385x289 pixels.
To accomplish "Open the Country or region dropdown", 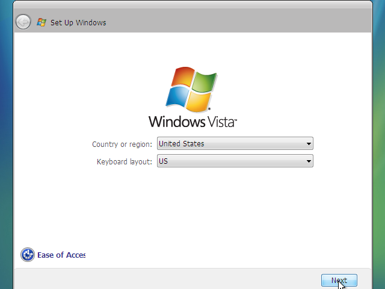I will (235, 143).
